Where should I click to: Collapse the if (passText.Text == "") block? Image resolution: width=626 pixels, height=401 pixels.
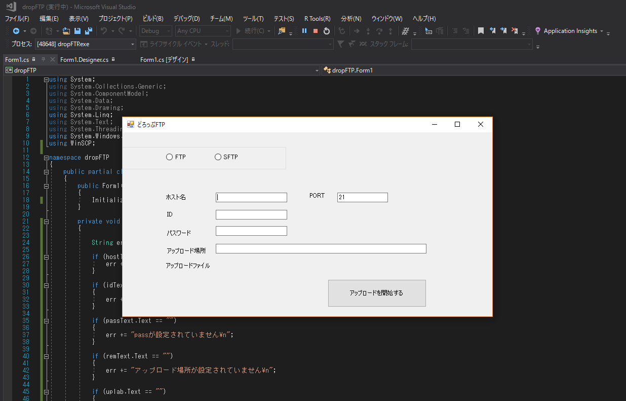point(46,321)
